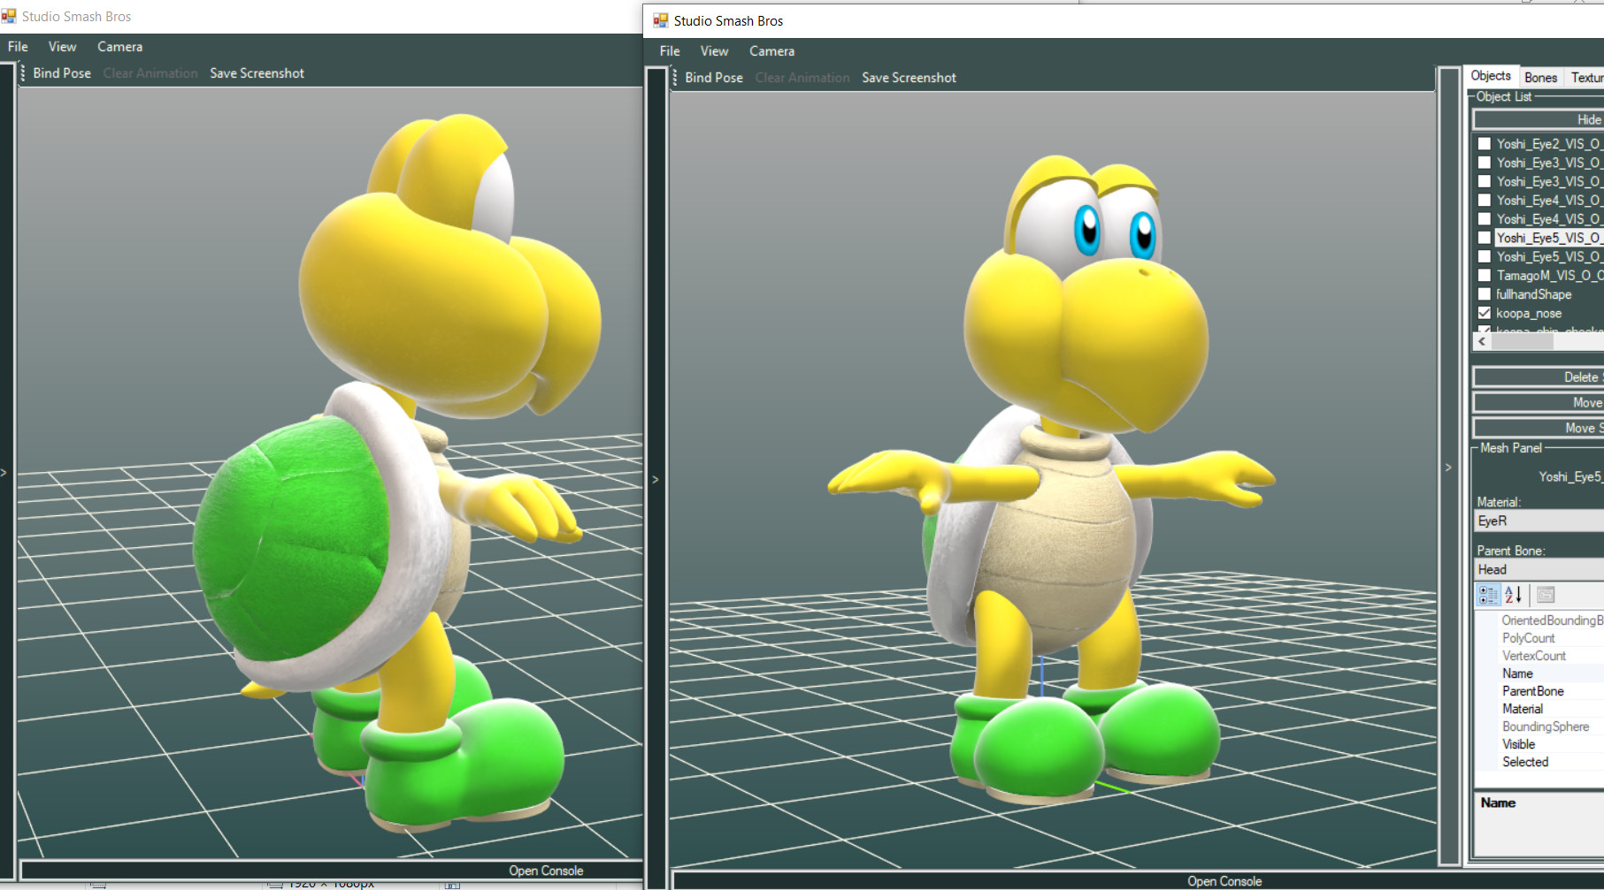Screen dimensions: 1604x890
Task: Click Save Screenshot in the toolbar
Action: pyautogui.click(x=909, y=78)
